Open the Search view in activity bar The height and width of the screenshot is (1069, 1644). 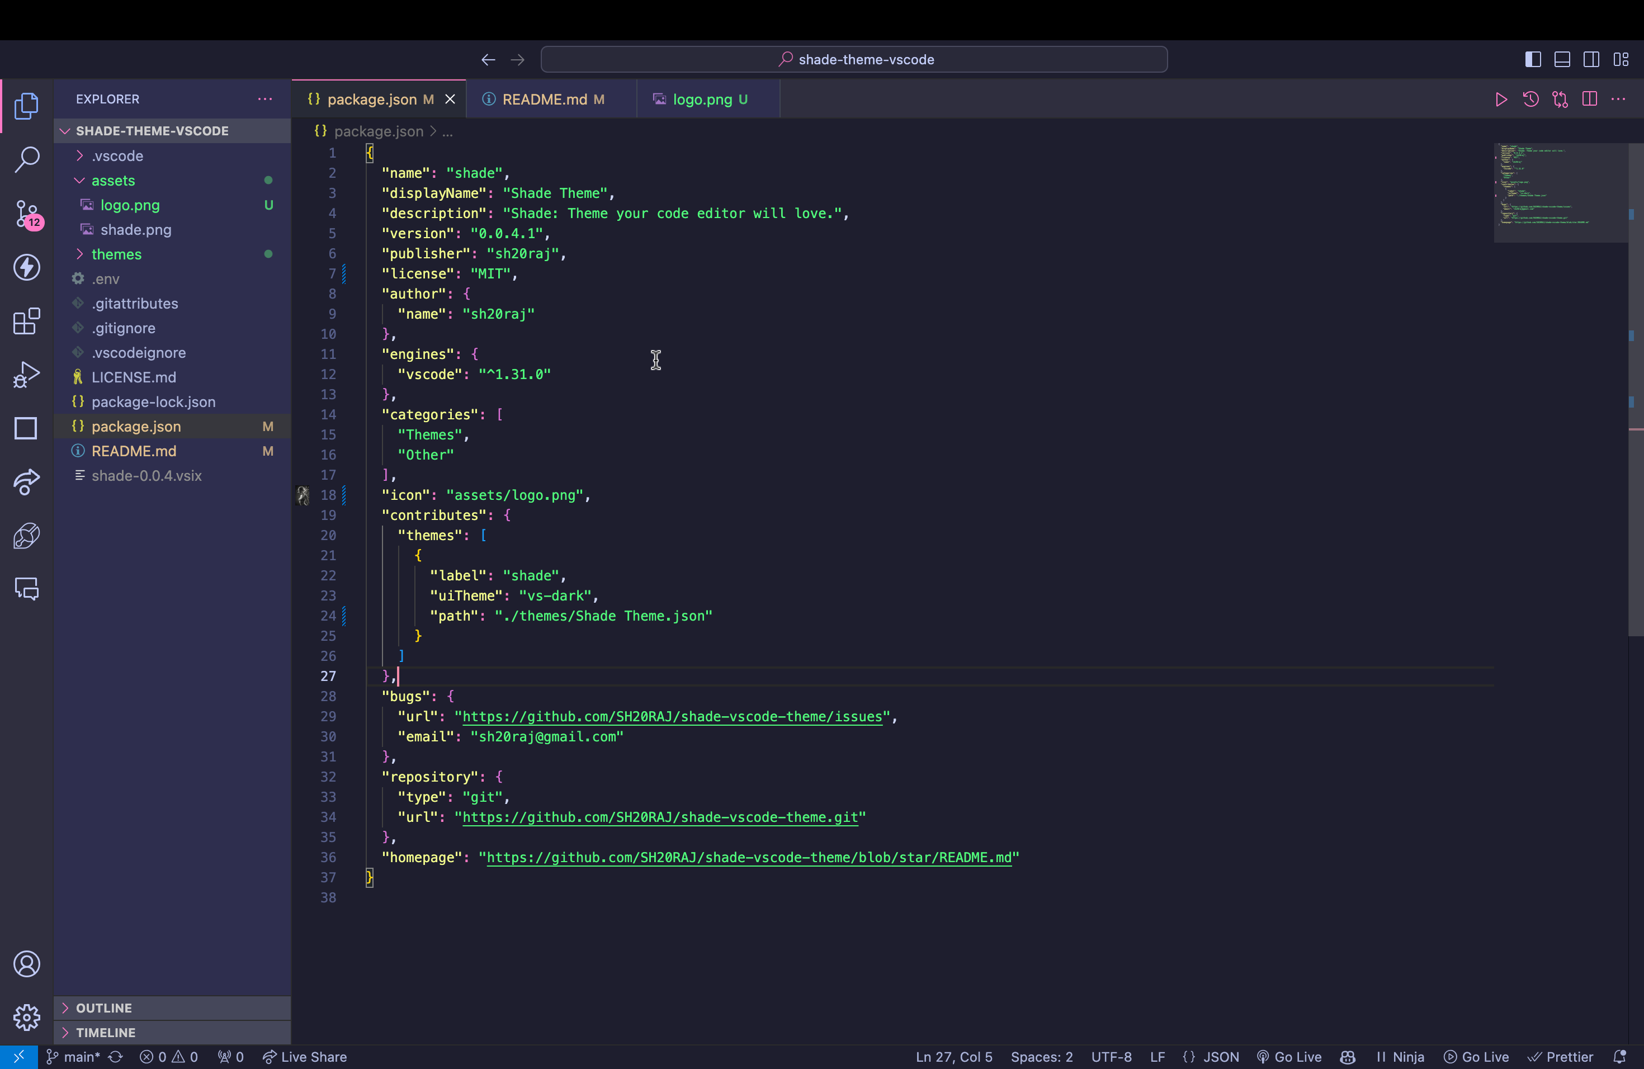pyautogui.click(x=26, y=159)
